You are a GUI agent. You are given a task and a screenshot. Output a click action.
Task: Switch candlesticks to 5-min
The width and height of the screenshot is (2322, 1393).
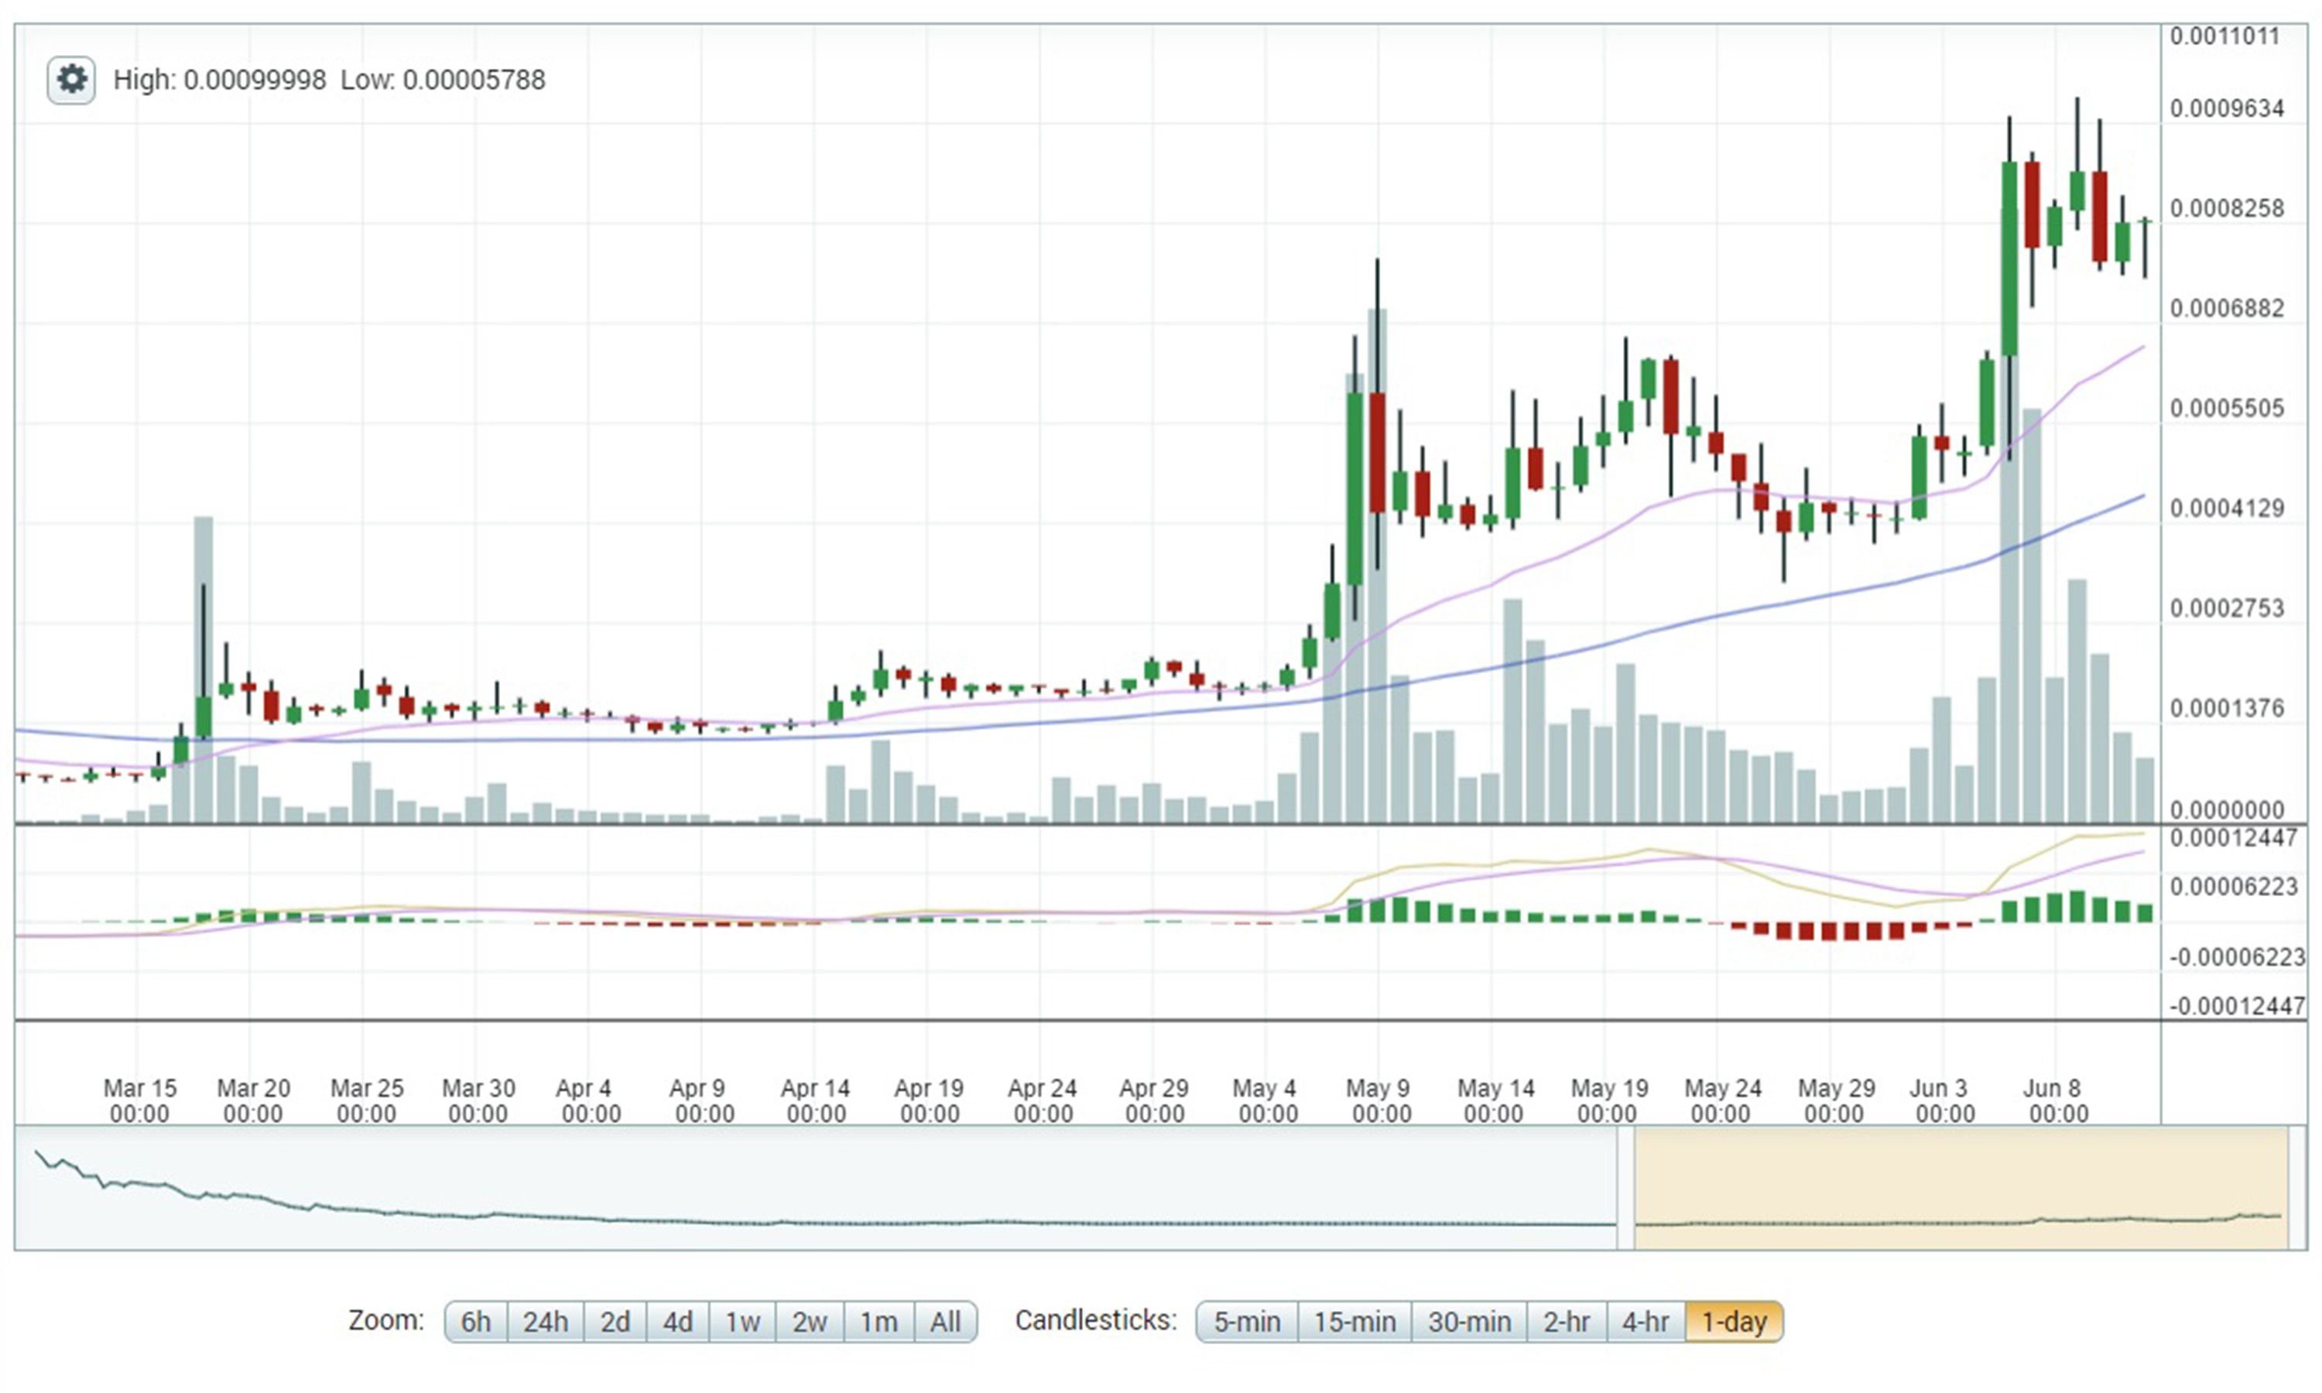tap(1246, 1322)
